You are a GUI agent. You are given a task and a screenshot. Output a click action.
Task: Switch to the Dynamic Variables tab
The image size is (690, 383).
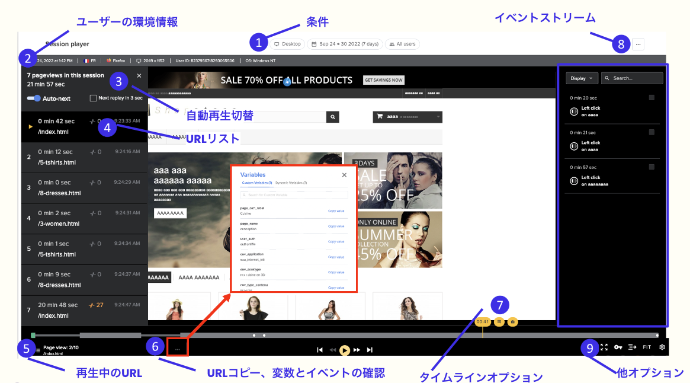[x=291, y=183]
